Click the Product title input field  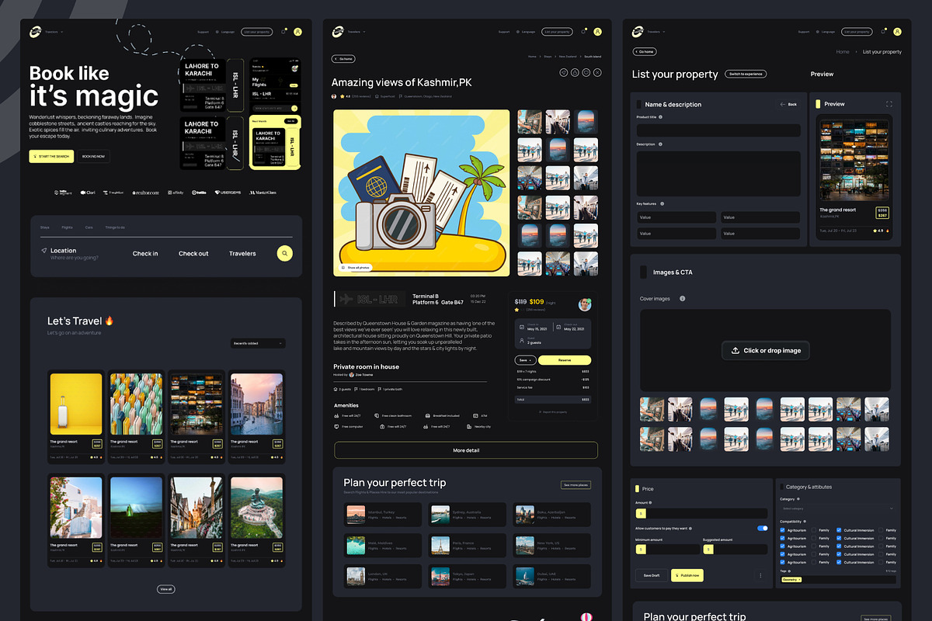coord(718,130)
